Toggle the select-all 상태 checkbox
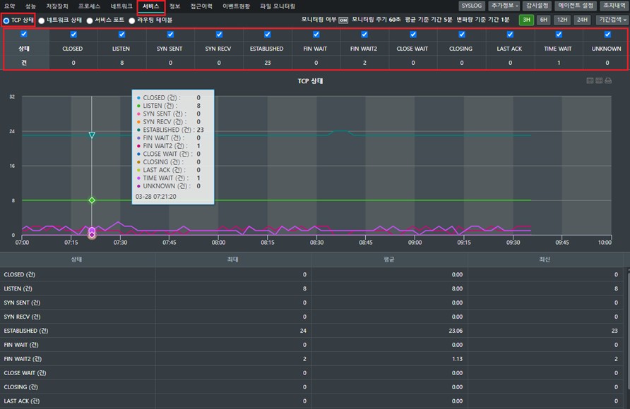The height and width of the screenshot is (409, 630). click(x=24, y=34)
